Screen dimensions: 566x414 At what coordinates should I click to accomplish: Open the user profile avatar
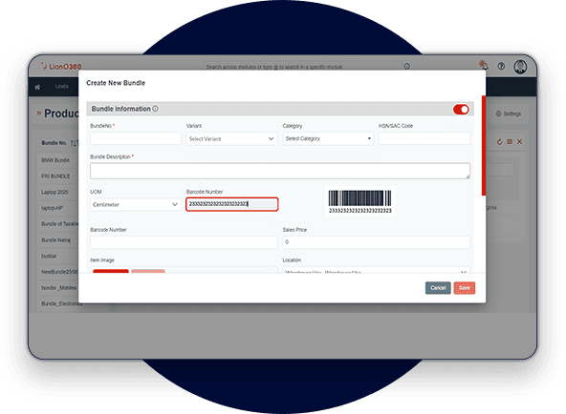pyautogui.click(x=520, y=67)
